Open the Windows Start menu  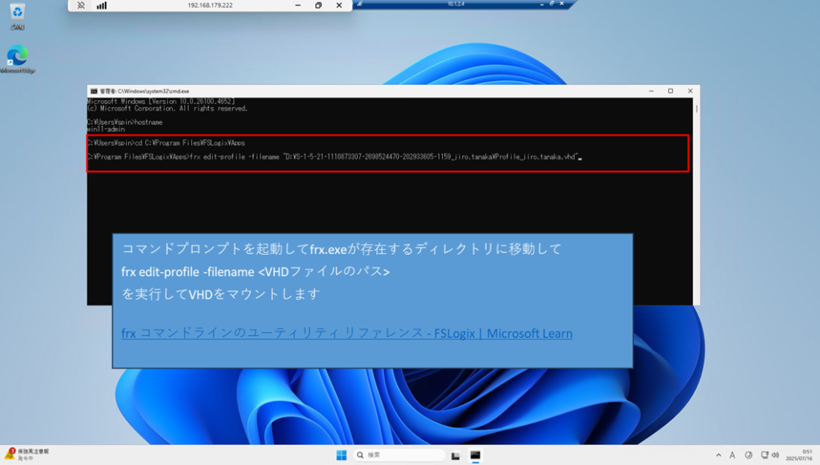tap(341, 455)
